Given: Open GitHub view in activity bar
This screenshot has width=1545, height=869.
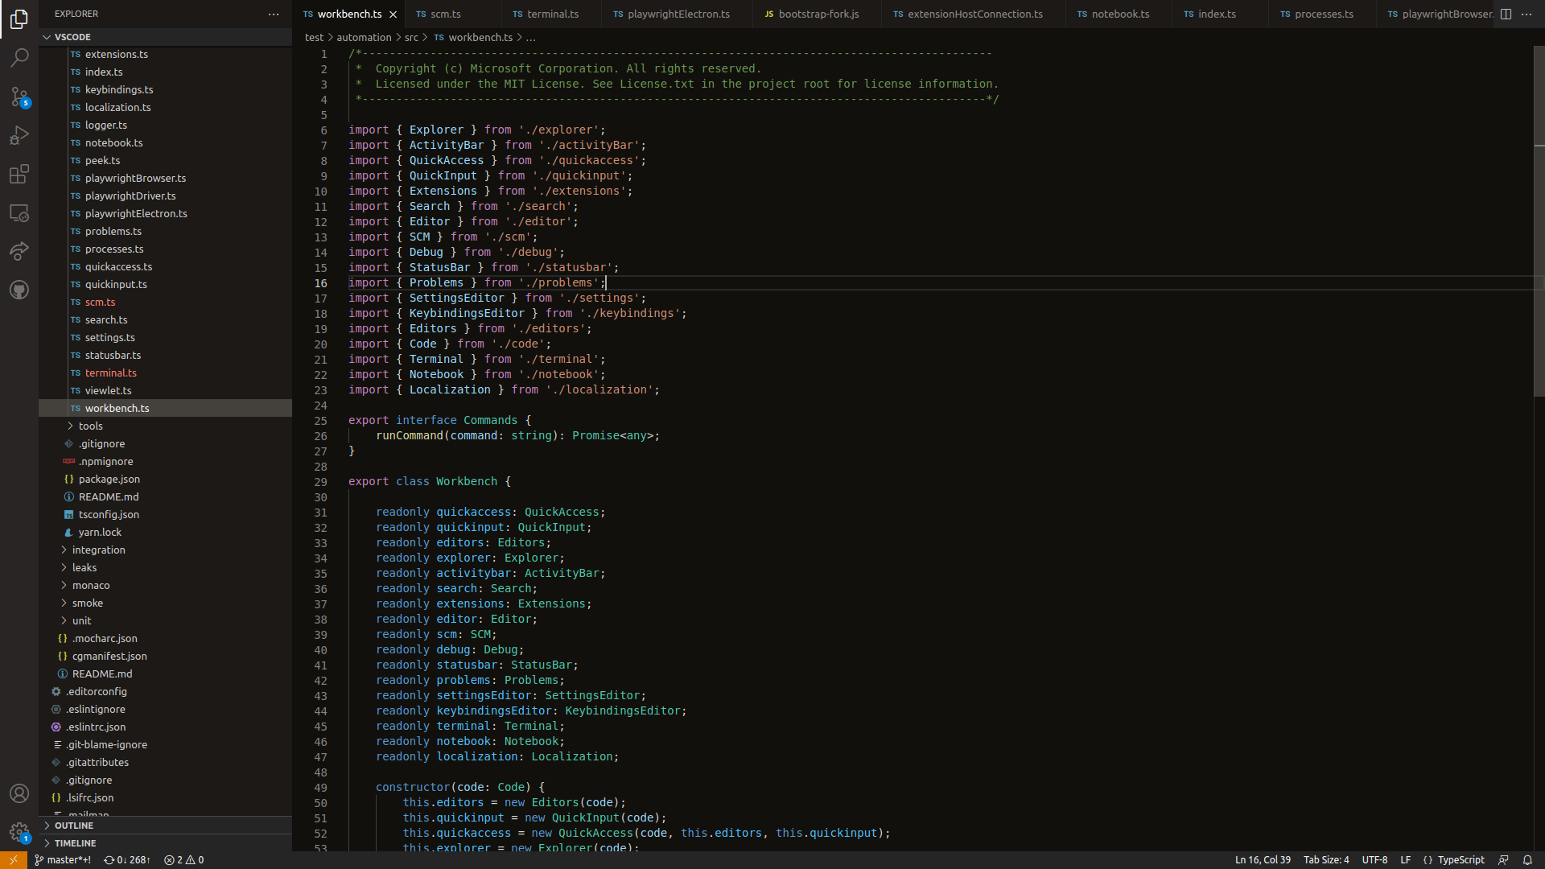Looking at the screenshot, I should click(19, 290).
